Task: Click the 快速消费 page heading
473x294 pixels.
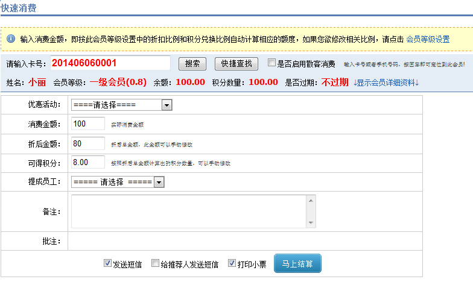Action: [18, 8]
